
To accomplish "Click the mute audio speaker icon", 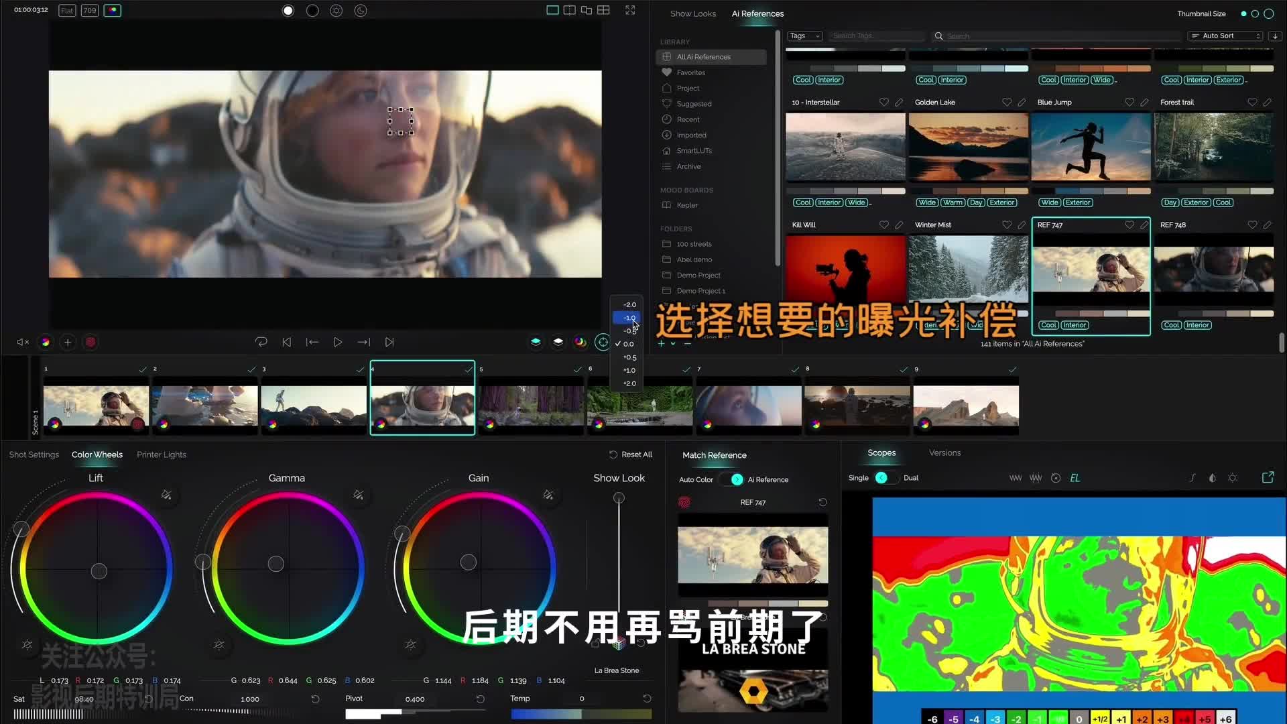I will [x=22, y=343].
